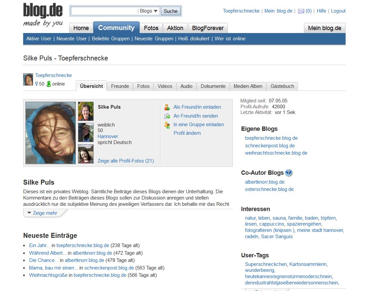Image resolution: width=382 pixels, height=291 pixels.
Task: Click the green online status icon
Action: 49,84
